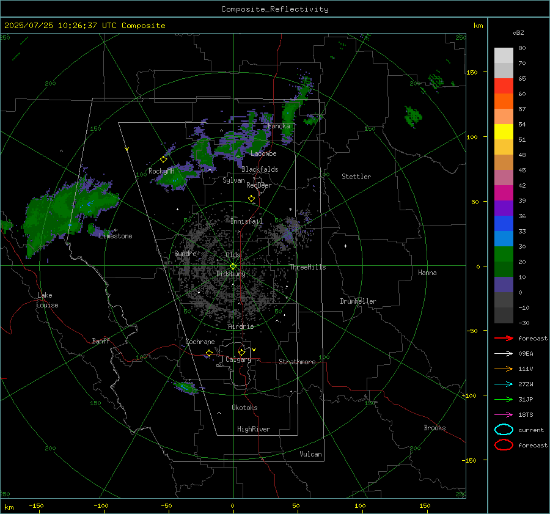The width and height of the screenshot is (550, 514).
Task: Click the ThreeHills label
Action: coord(307,267)
